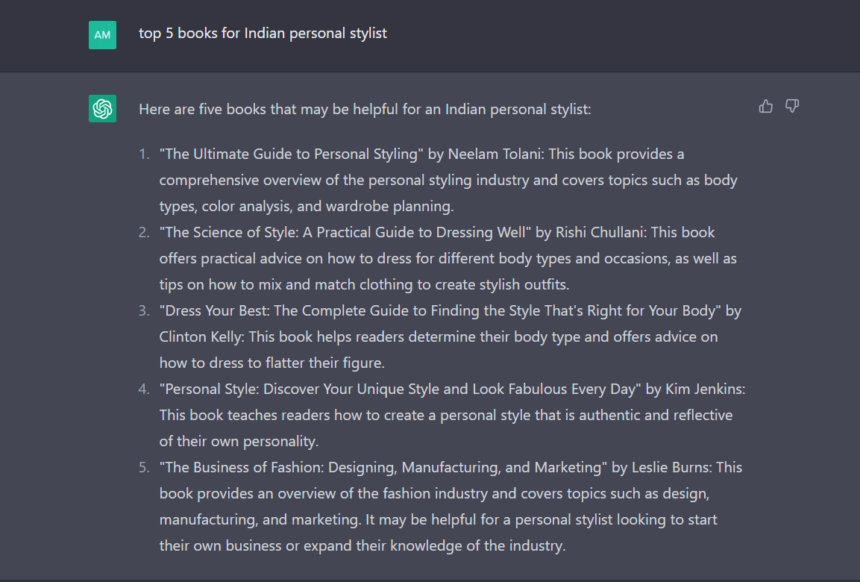Image resolution: width=860 pixels, height=582 pixels.
Task: Click list number 4 marker
Action: pos(144,389)
